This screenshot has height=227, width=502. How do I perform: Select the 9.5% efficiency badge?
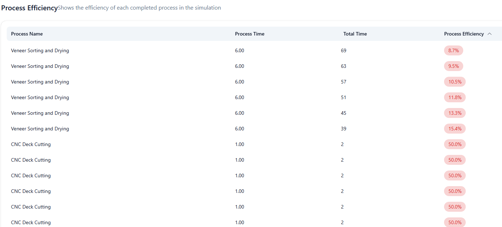coord(453,66)
